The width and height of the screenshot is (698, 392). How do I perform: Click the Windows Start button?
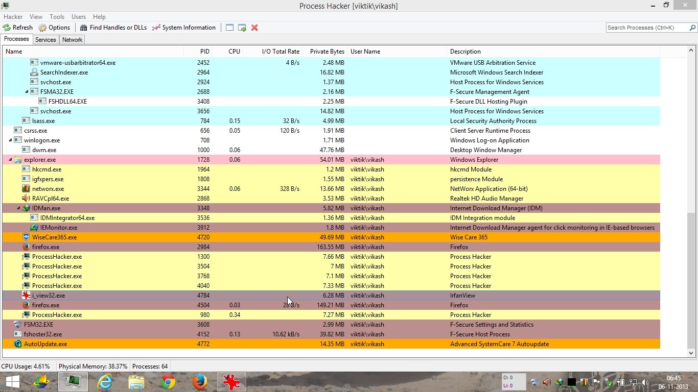13,382
